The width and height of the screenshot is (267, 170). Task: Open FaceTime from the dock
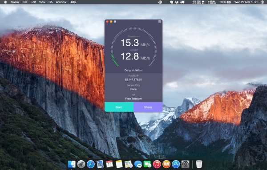click(x=147, y=164)
